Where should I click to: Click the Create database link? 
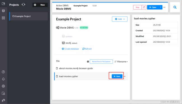pos(70,49)
